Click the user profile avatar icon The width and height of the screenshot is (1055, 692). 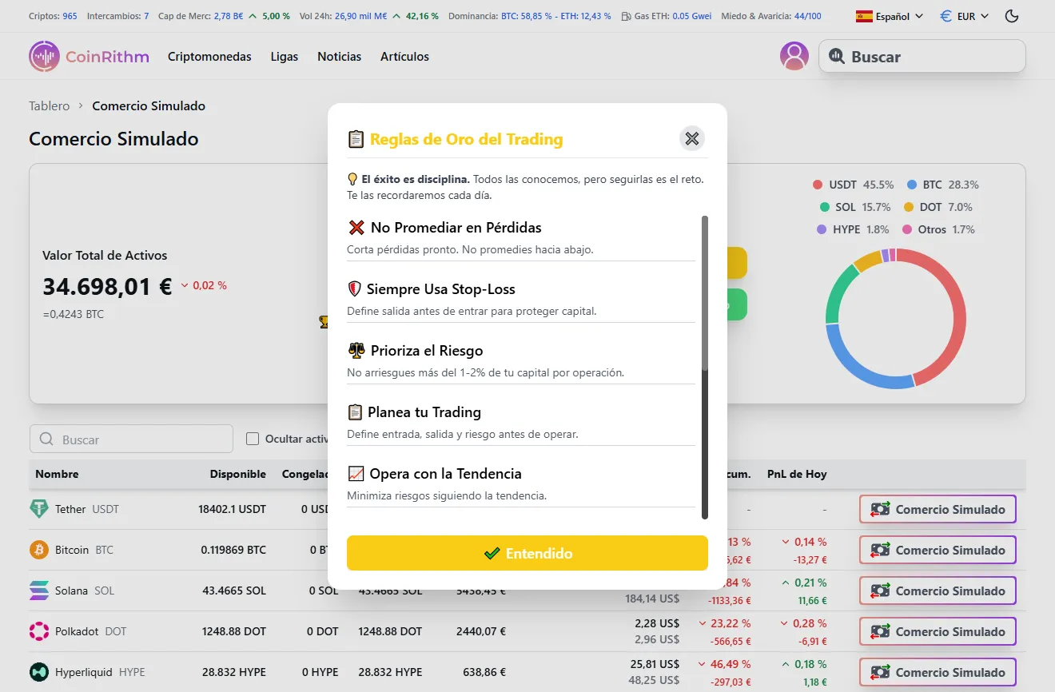pos(794,55)
